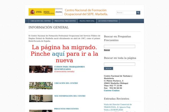
Task: Click blue BUSCAR button for whole-page search
Action: click(108, 68)
